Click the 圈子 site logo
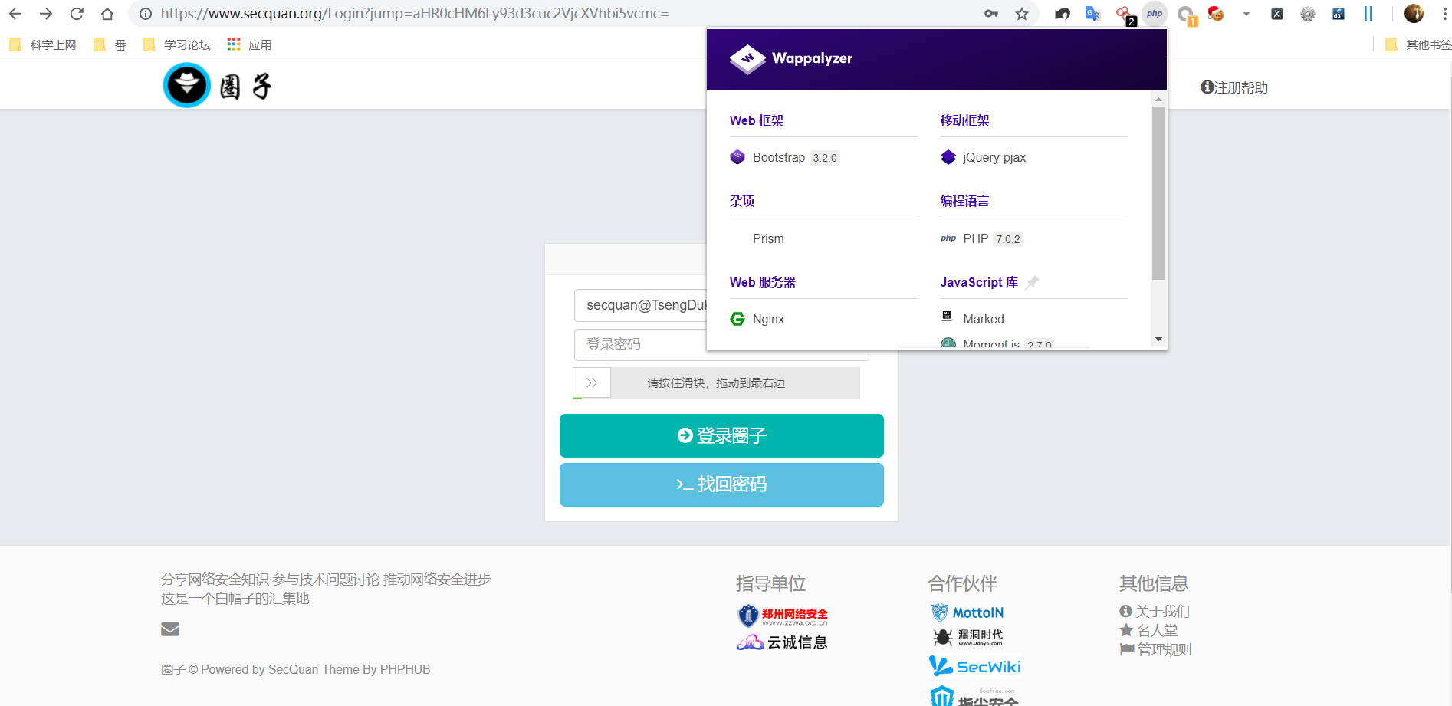The height and width of the screenshot is (706, 1452). tap(218, 86)
